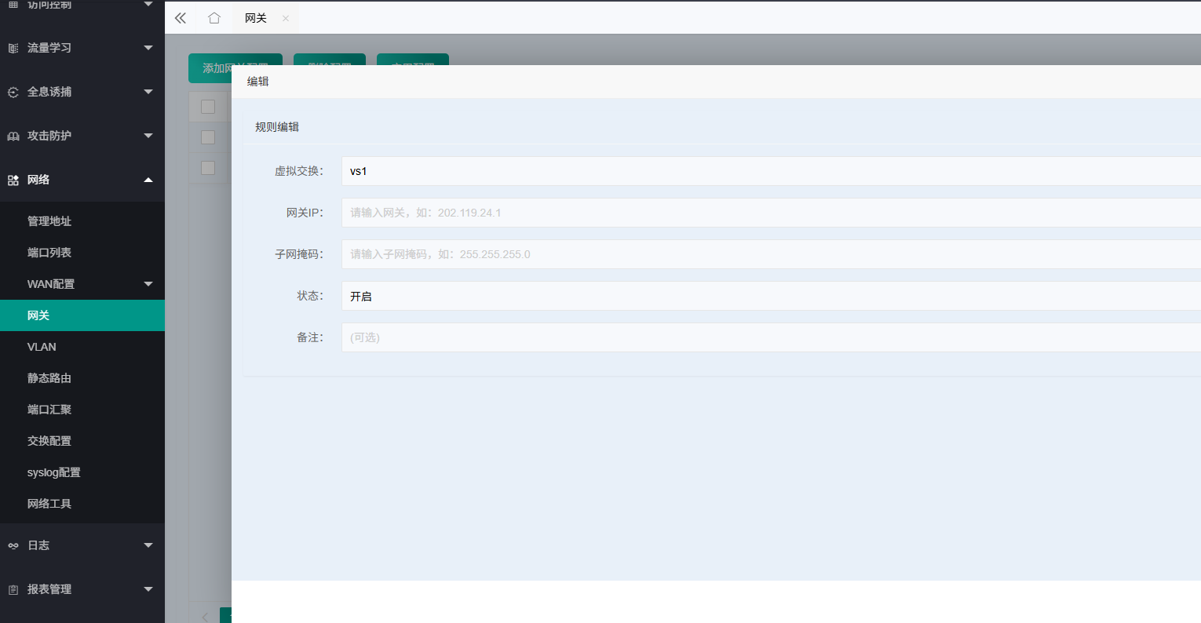Expand the WAN配置 submenu arrow
Viewport: 1201px width, 623px height.
148,284
